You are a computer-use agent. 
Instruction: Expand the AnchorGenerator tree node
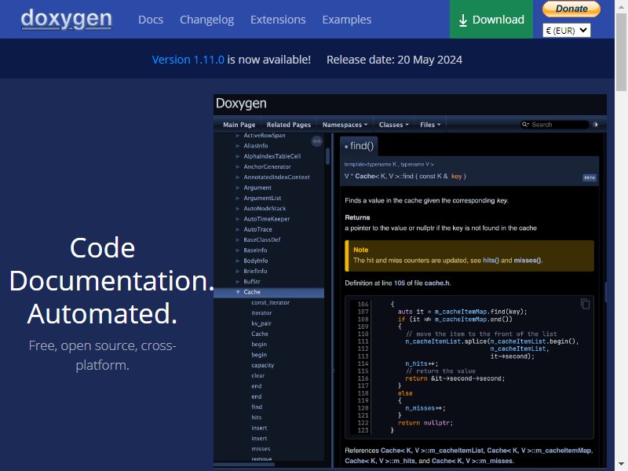[x=238, y=166]
